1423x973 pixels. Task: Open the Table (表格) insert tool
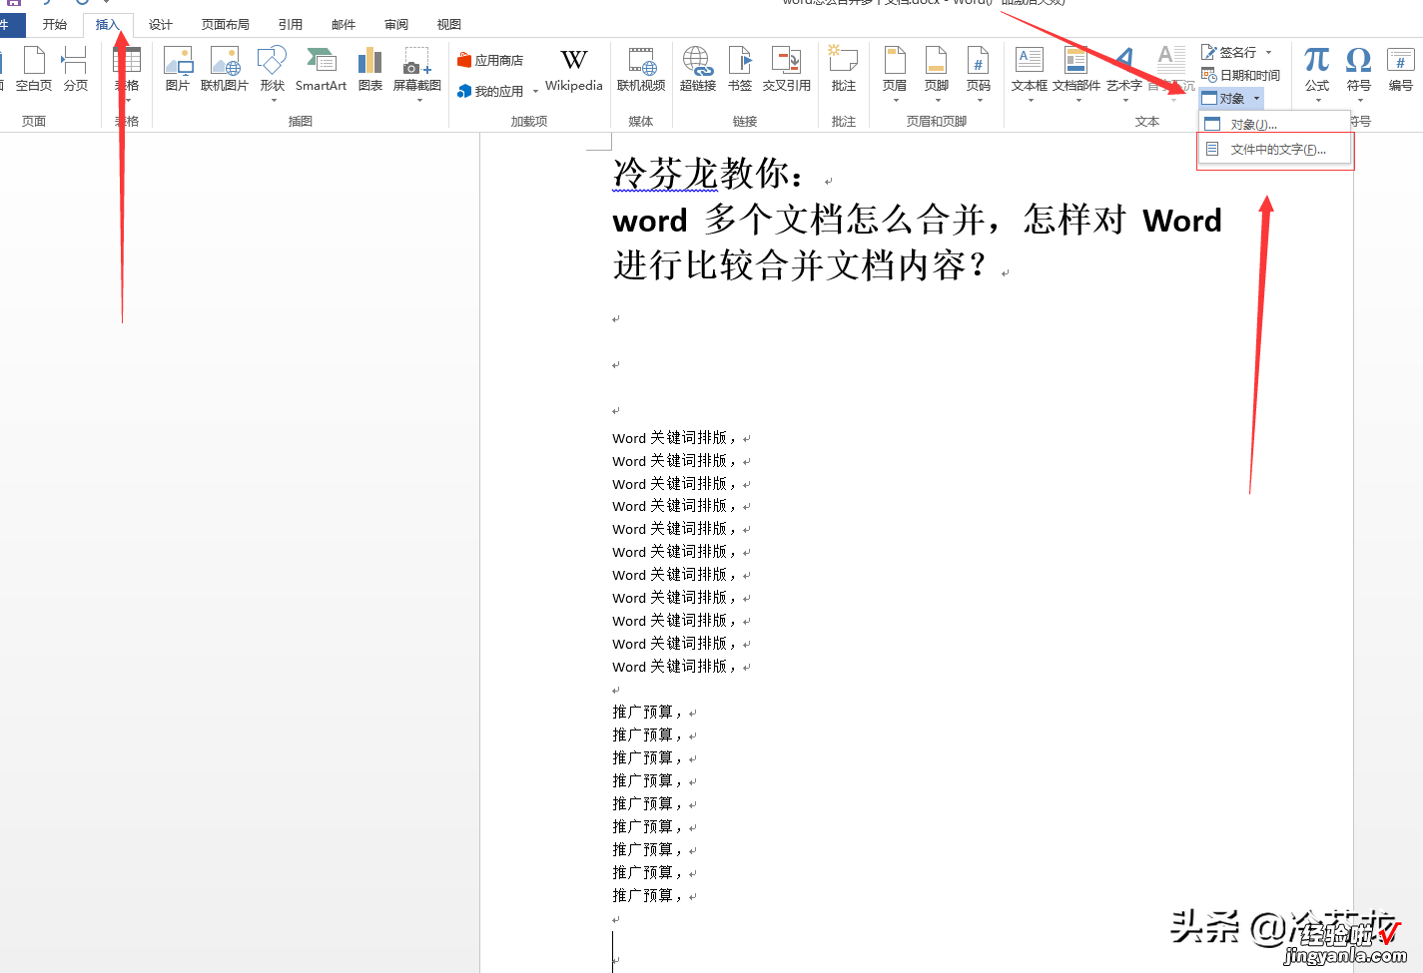pos(127,72)
